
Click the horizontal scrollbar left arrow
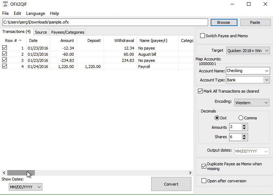click(x=4, y=173)
